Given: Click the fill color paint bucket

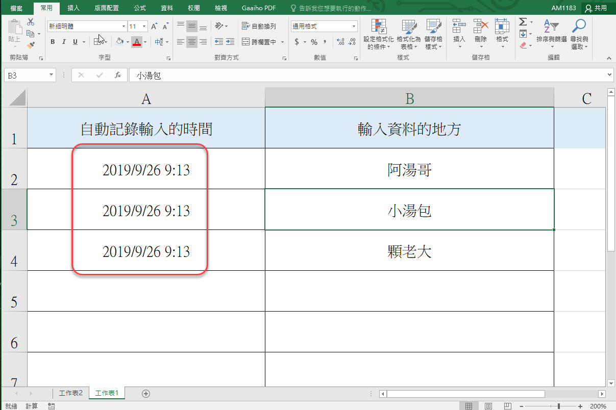Looking at the screenshot, I should tap(119, 42).
